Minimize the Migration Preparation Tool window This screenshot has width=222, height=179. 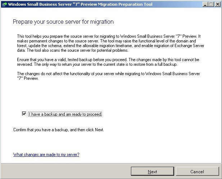tap(204, 4)
